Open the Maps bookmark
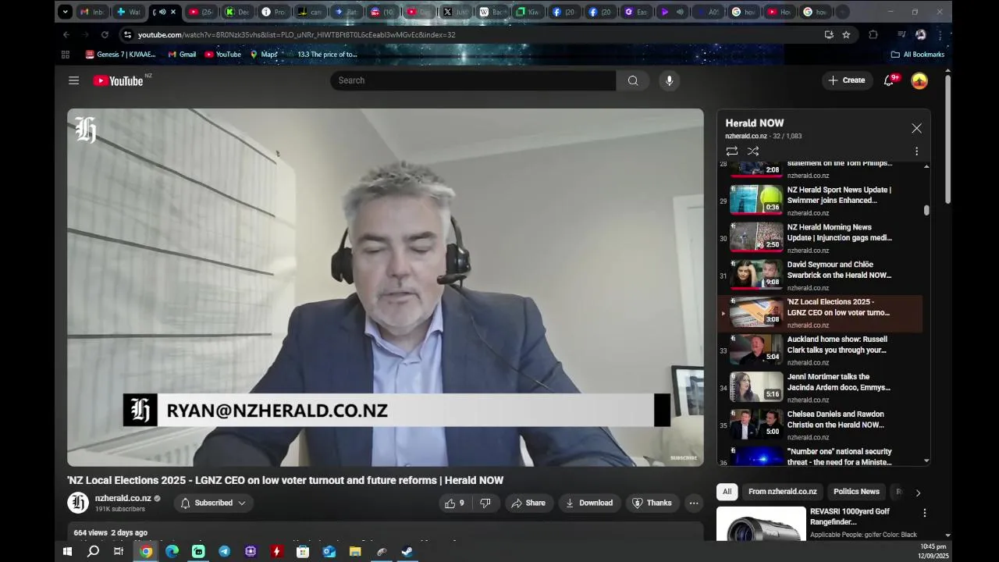Screen dimensions: 999x562 pos(264,55)
